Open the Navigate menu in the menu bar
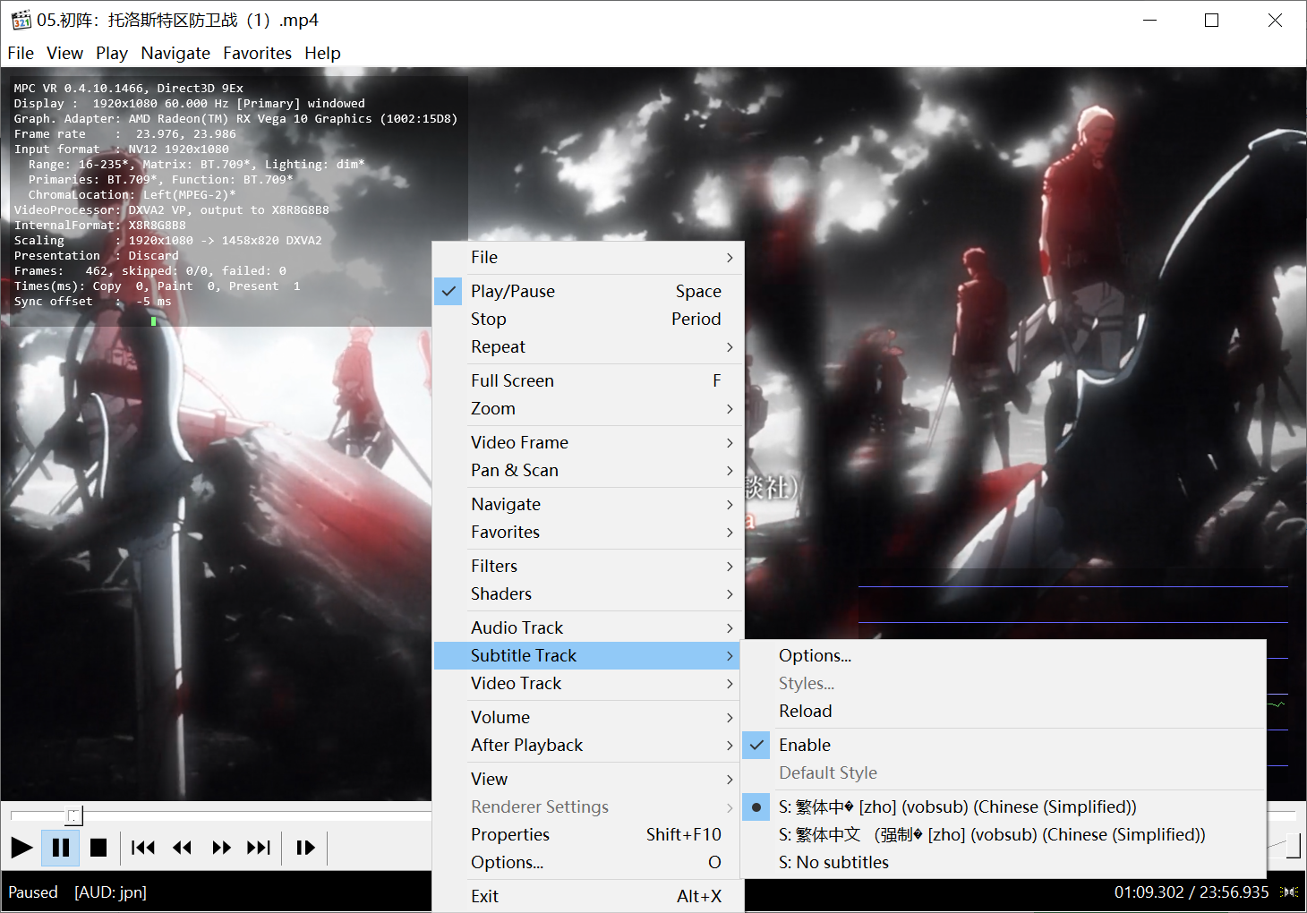Screen dimensions: 1307x913 [x=175, y=53]
